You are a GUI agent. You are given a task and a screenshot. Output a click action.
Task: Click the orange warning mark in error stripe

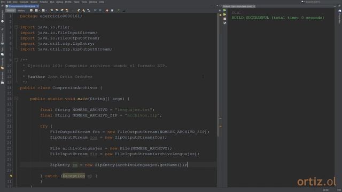pyautogui.click(x=220, y=126)
